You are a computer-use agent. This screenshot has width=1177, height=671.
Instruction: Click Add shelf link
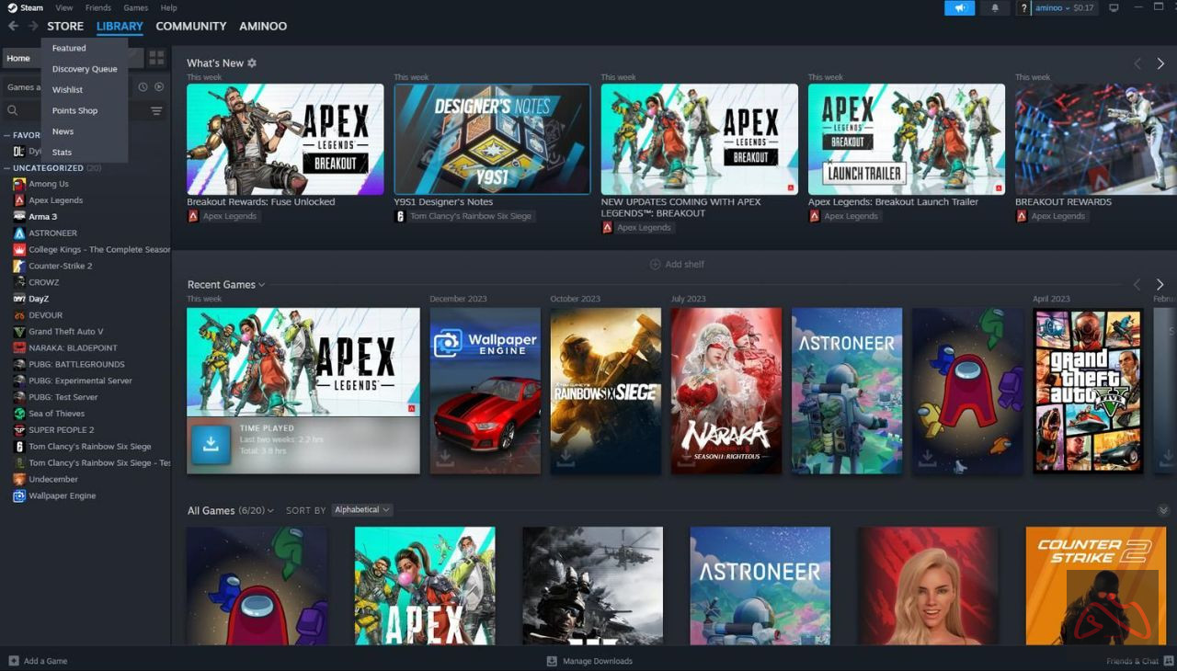677,265
